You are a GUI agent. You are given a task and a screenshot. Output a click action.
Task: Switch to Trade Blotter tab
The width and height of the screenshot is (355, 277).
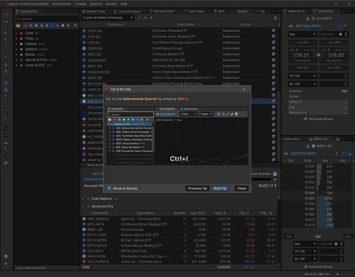tap(196, 11)
